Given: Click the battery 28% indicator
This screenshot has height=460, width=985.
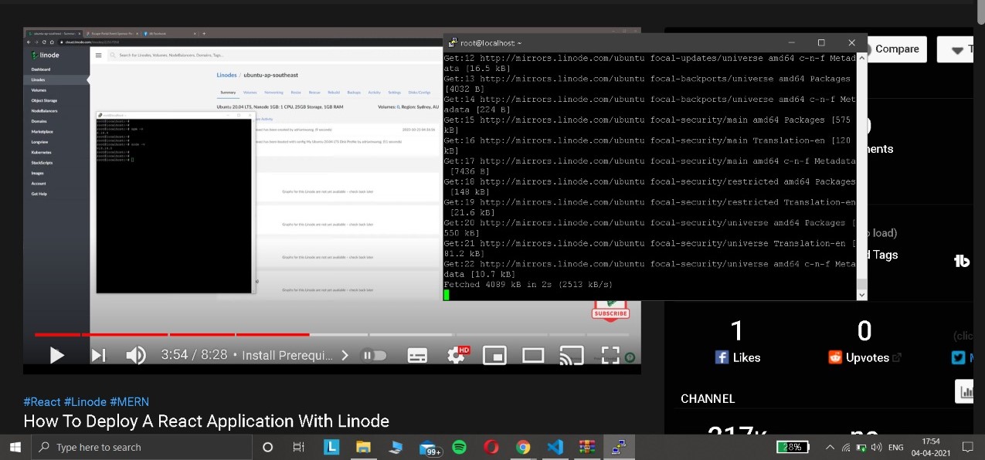Looking at the screenshot, I should [x=793, y=447].
